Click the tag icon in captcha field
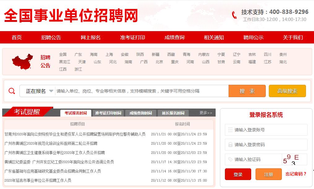 (230, 159)
